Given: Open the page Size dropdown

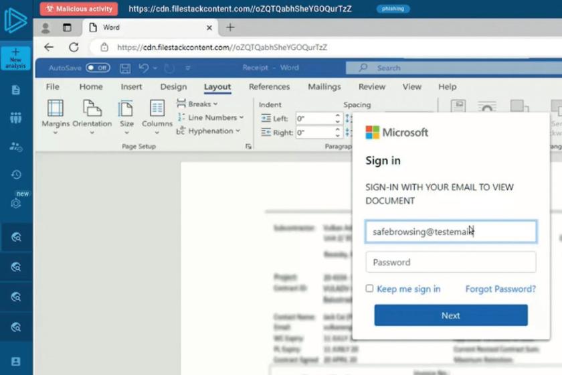Looking at the screenshot, I should pos(126,117).
